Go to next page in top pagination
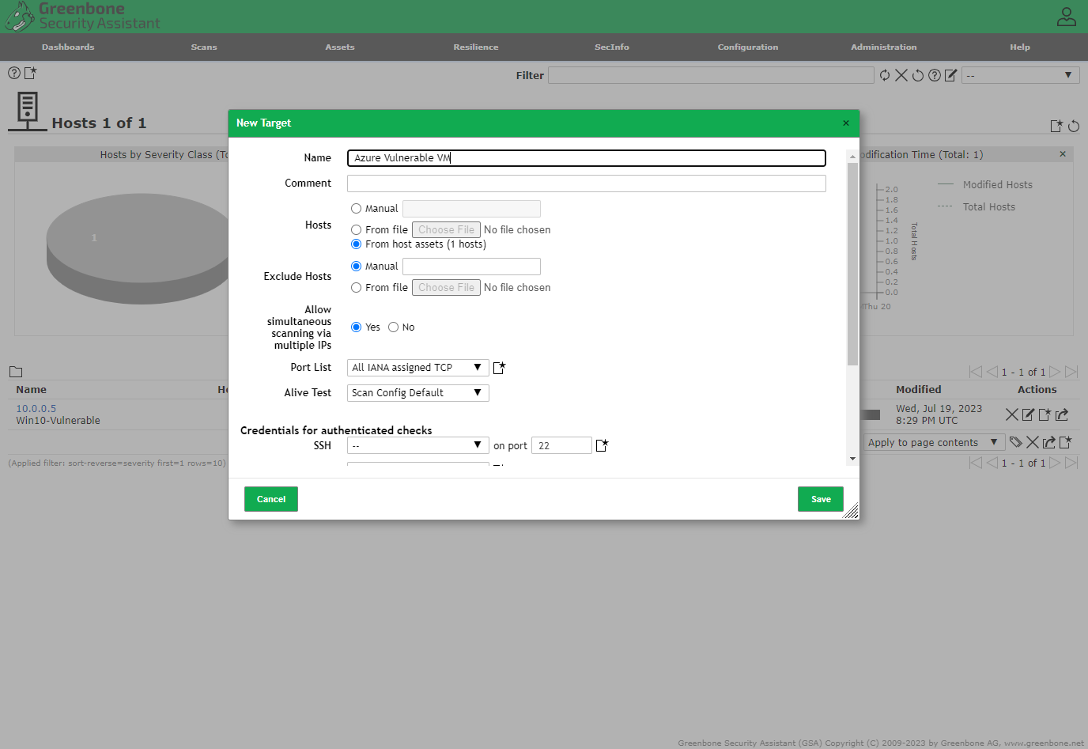This screenshot has width=1088, height=749. (1055, 372)
